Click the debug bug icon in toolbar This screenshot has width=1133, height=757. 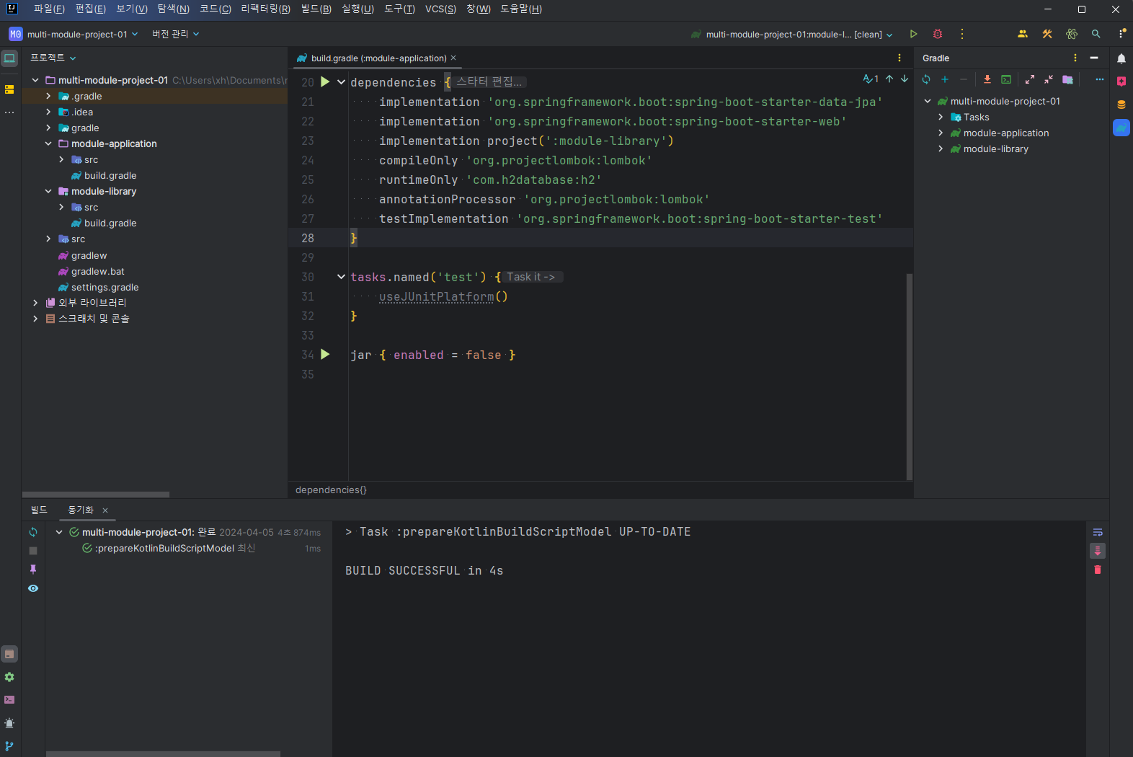938,34
